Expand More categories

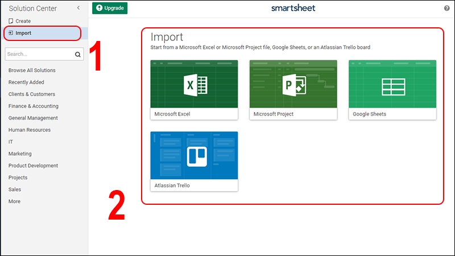[14, 201]
